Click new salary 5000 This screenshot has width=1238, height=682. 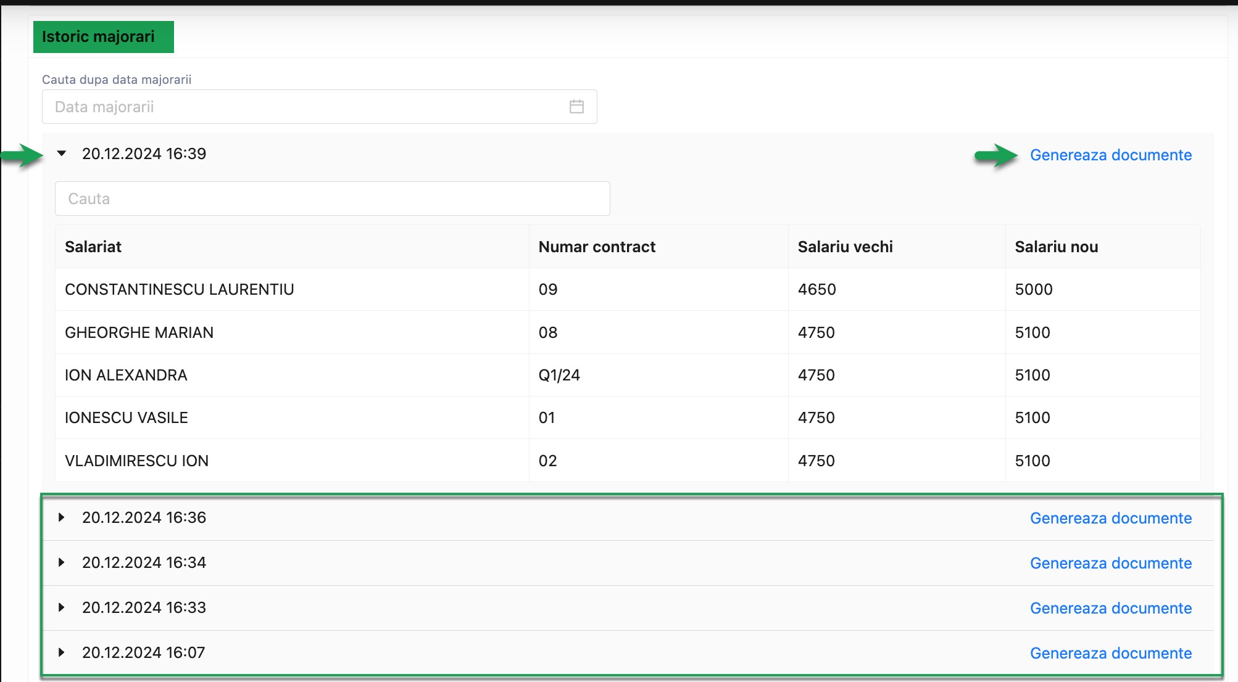1034,289
